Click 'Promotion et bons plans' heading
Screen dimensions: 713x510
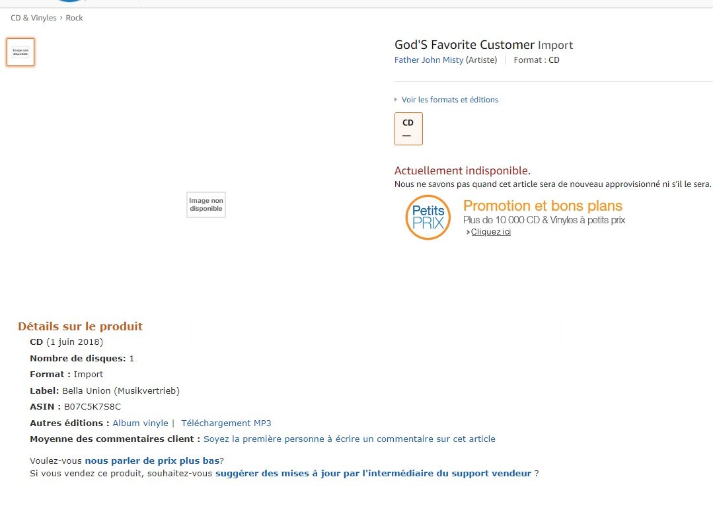(x=543, y=206)
